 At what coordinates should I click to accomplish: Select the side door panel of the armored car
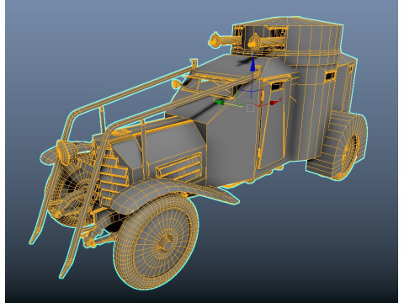(x=271, y=124)
